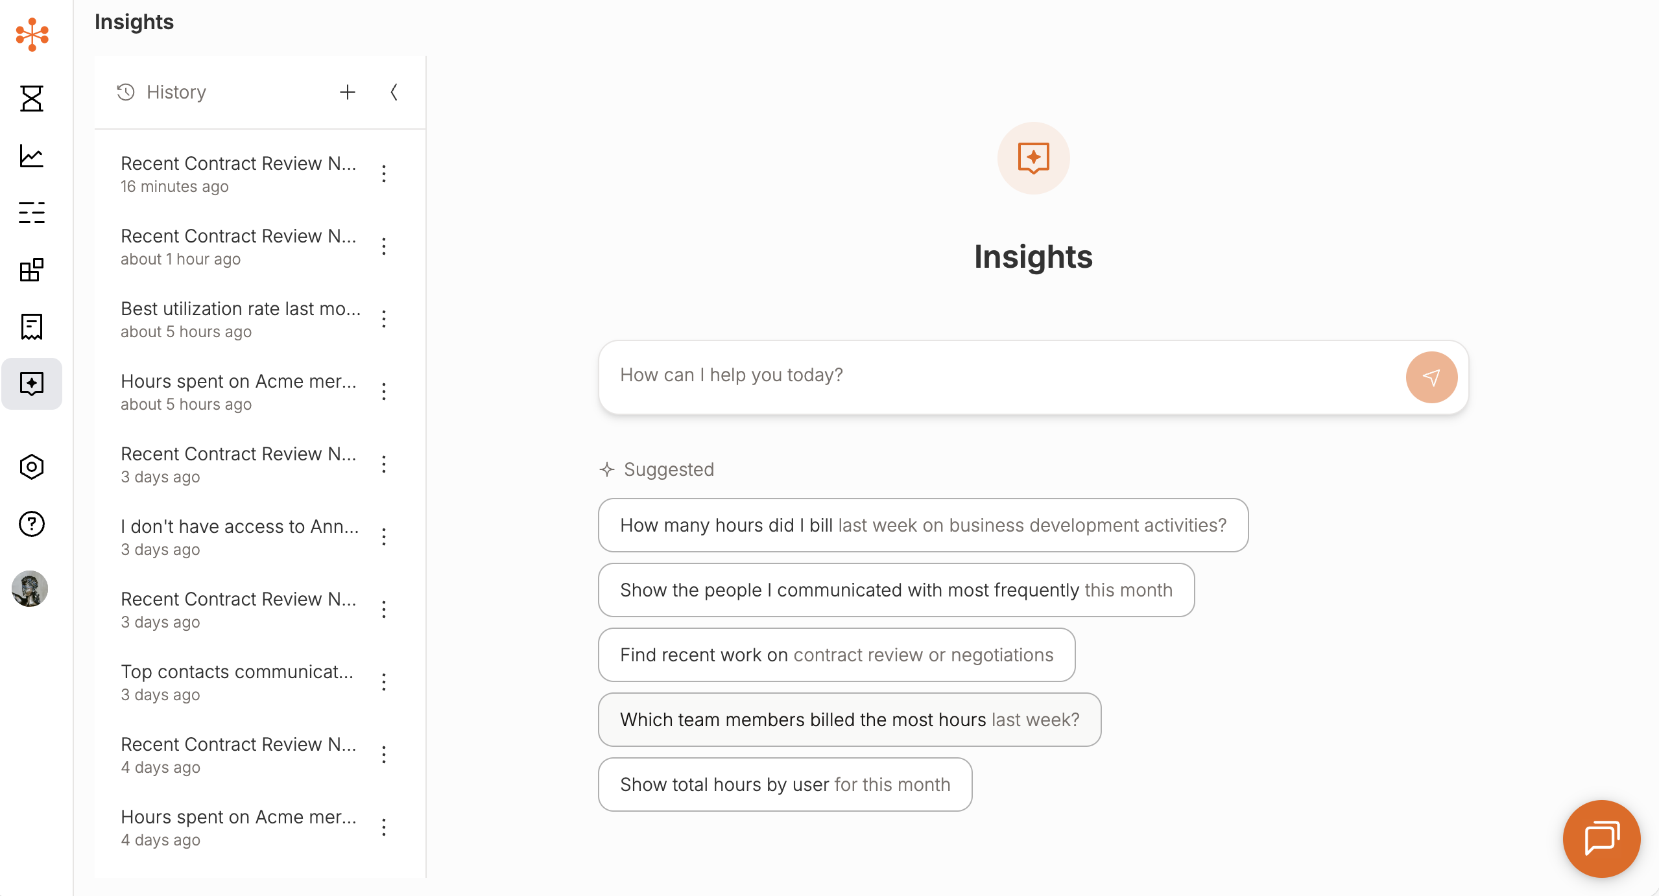Viewport: 1659px width, 896px height.
Task: Open the hourglass timer icon in sidebar
Action: 31,99
